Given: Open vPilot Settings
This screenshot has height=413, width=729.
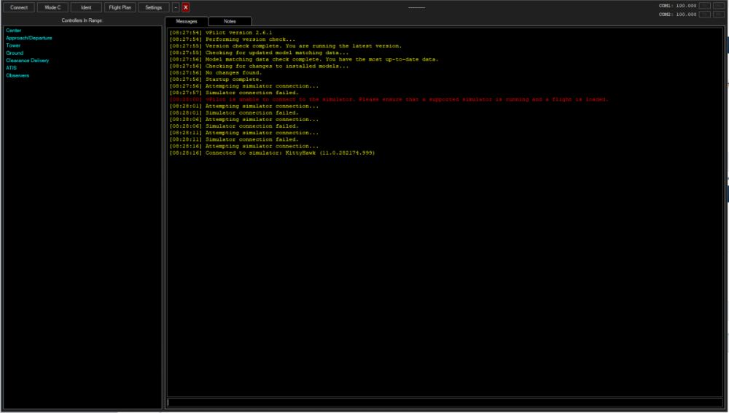Looking at the screenshot, I should [x=153, y=7].
